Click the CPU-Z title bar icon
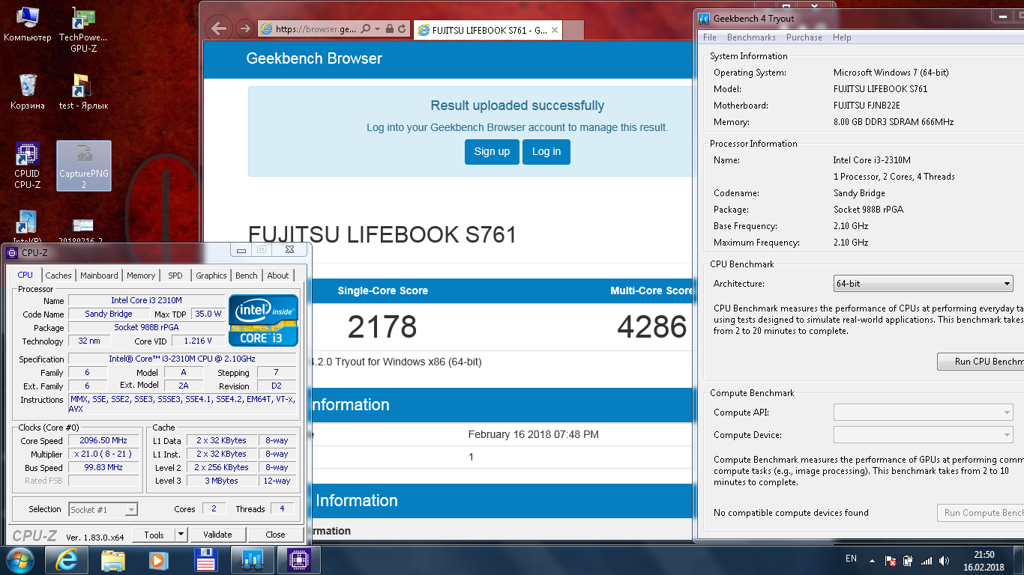 tap(12, 252)
